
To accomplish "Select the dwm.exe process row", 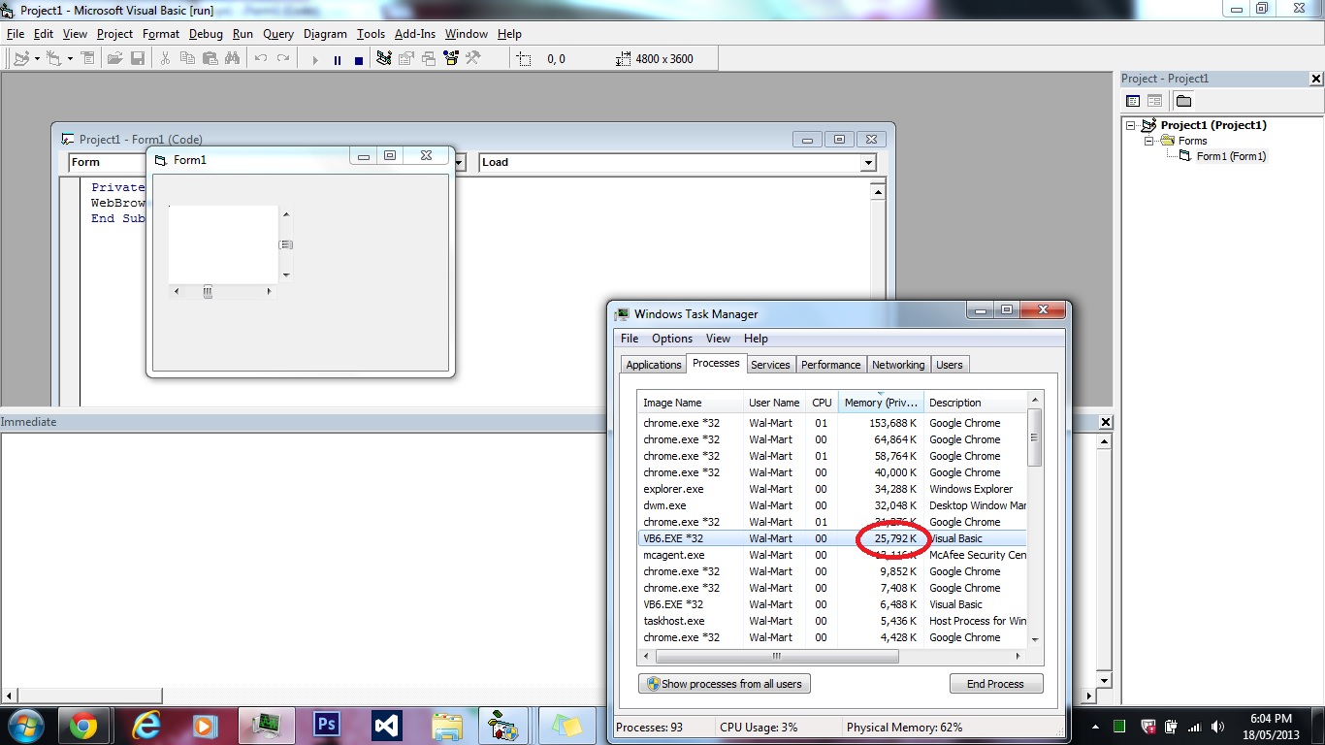I will coord(832,505).
